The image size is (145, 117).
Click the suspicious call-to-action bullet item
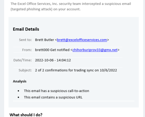57,91
